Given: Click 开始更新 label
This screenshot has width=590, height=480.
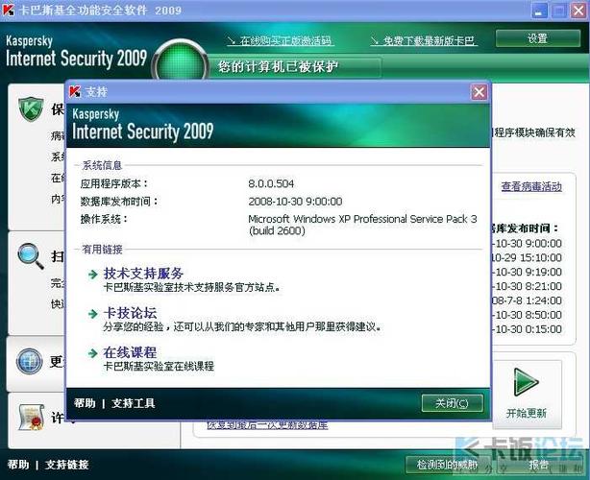Looking at the screenshot, I should pyautogui.click(x=526, y=413).
